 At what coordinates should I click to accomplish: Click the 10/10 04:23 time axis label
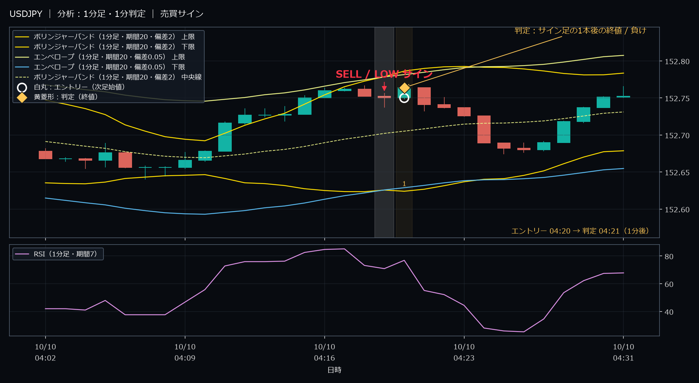click(464, 353)
